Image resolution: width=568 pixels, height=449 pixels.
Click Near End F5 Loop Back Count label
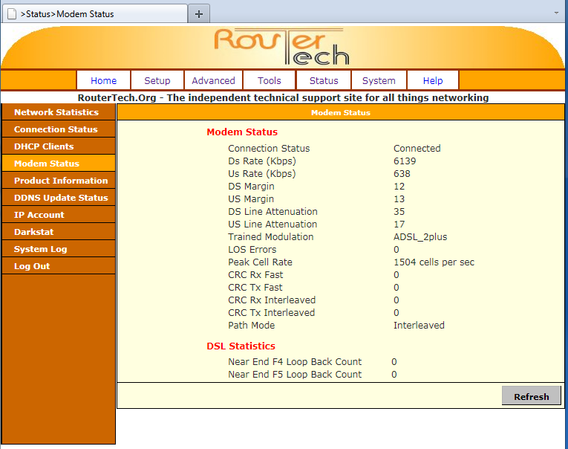(x=295, y=374)
